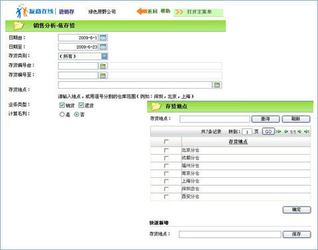Click the 共7条记录 record count text
The height and width of the screenshot is (250, 318).
coord(211,131)
